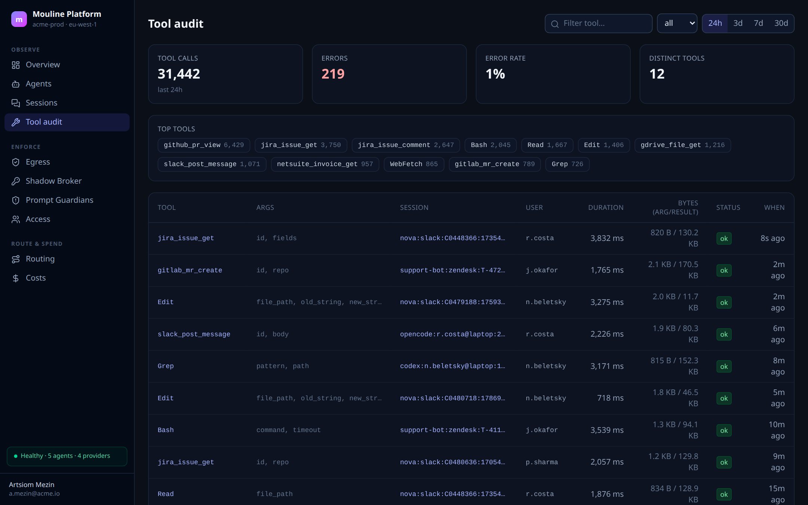Click the Access users icon
This screenshot has height=505, width=808.
16,220
